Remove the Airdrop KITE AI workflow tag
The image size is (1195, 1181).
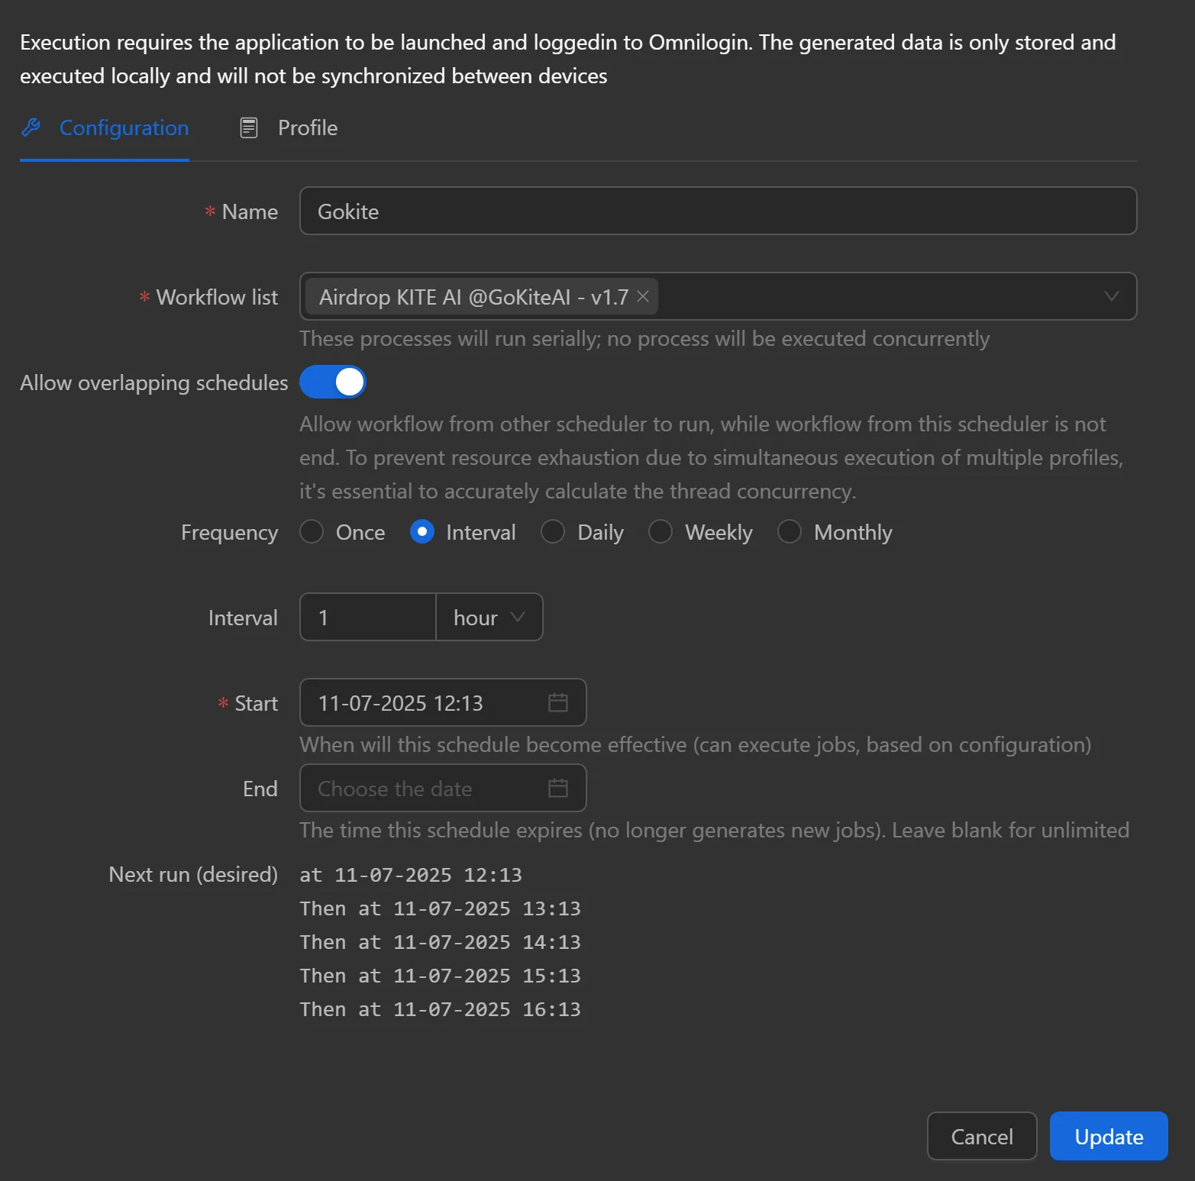(643, 296)
